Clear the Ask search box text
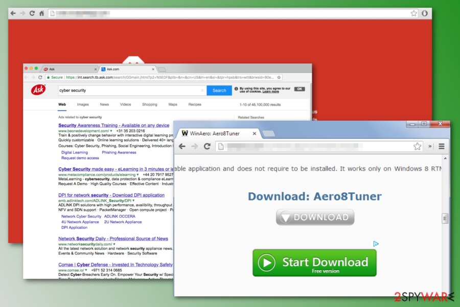This screenshot has width=460, height=307. 202,91
